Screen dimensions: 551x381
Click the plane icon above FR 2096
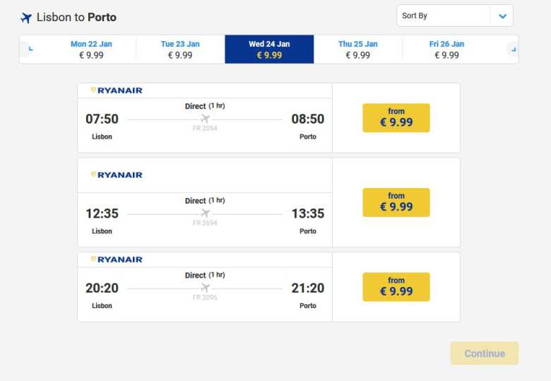[205, 288]
